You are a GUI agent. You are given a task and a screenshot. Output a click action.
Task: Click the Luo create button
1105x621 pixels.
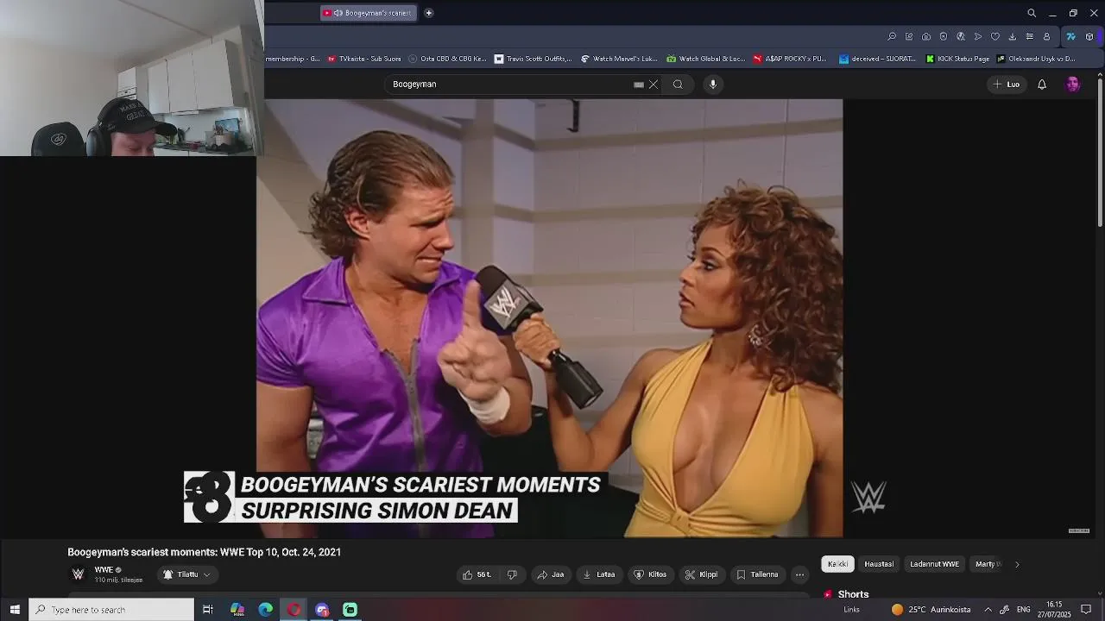(1007, 85)
